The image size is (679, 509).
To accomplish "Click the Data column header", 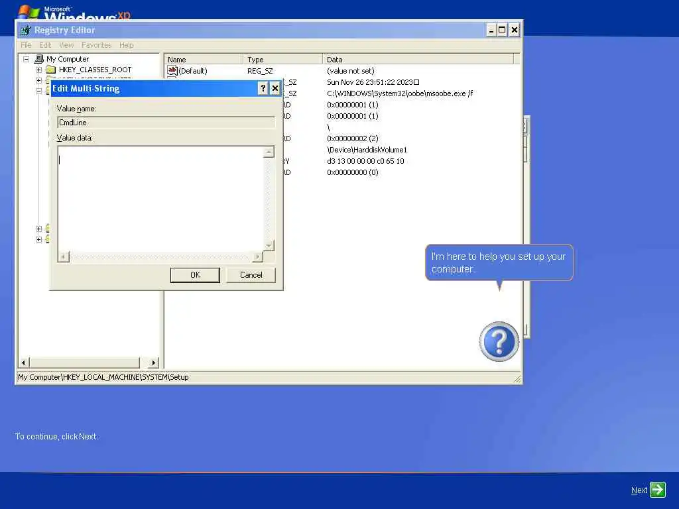I will (418, 59).
